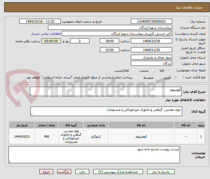Click the آلومینیوم item name cell

(141, 136)
